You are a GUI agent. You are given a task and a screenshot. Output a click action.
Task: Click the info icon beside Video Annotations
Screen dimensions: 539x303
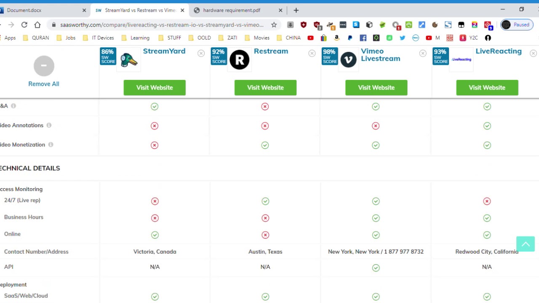pos(49,125)
